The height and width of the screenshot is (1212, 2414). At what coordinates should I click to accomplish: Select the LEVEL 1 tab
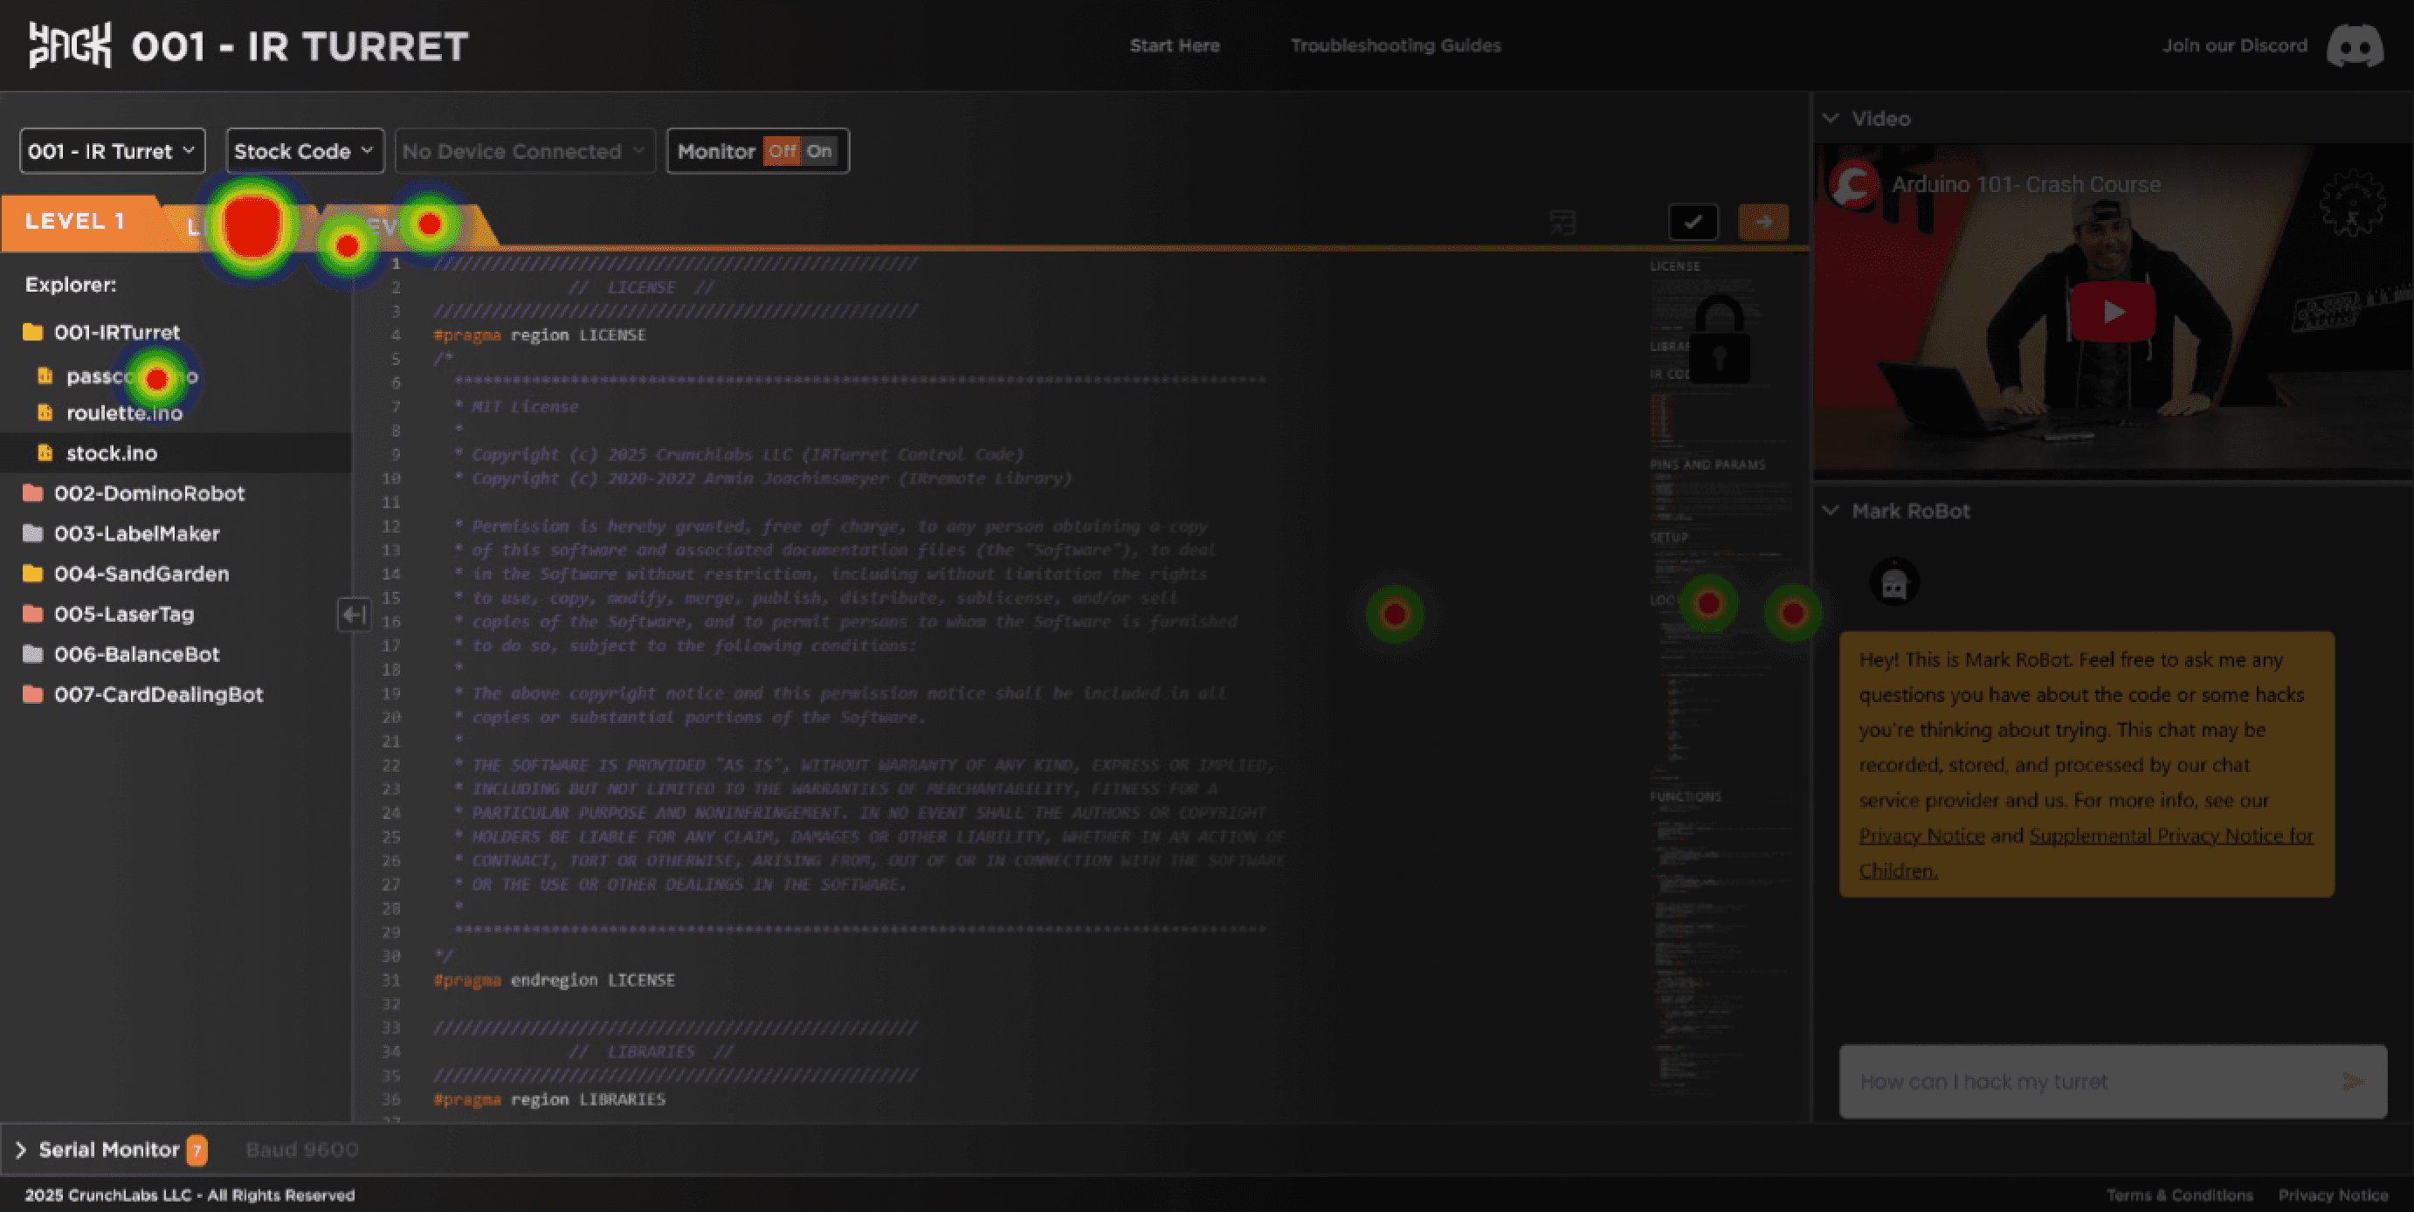pyautogui.click(x=75, y=221)
